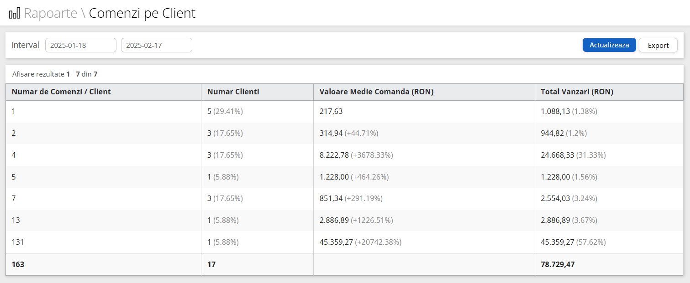This screenshot has width=690, height=283.
Task: Click the total sales sum 78.729,47
Action: click(557, 264)
